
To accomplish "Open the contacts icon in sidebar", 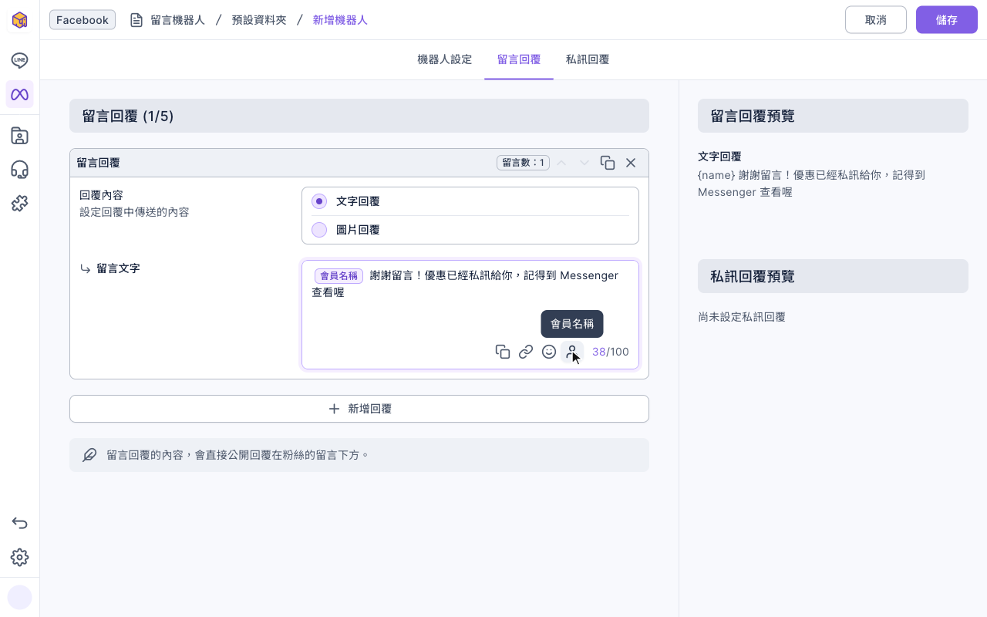I will click(x=20, y=136).
